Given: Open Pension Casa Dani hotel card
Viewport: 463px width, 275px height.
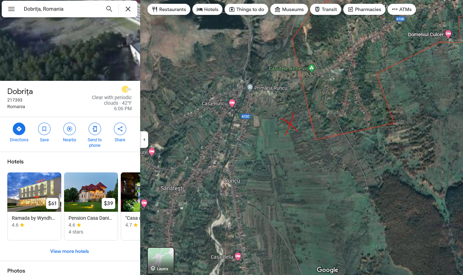Looking at the screenshot, I should pos(91,206).
